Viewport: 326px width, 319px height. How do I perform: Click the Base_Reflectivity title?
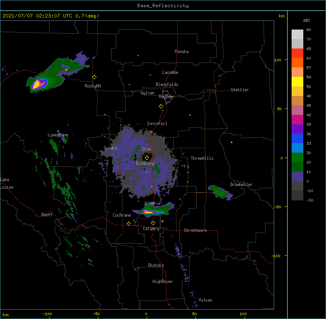click(163, 6)
